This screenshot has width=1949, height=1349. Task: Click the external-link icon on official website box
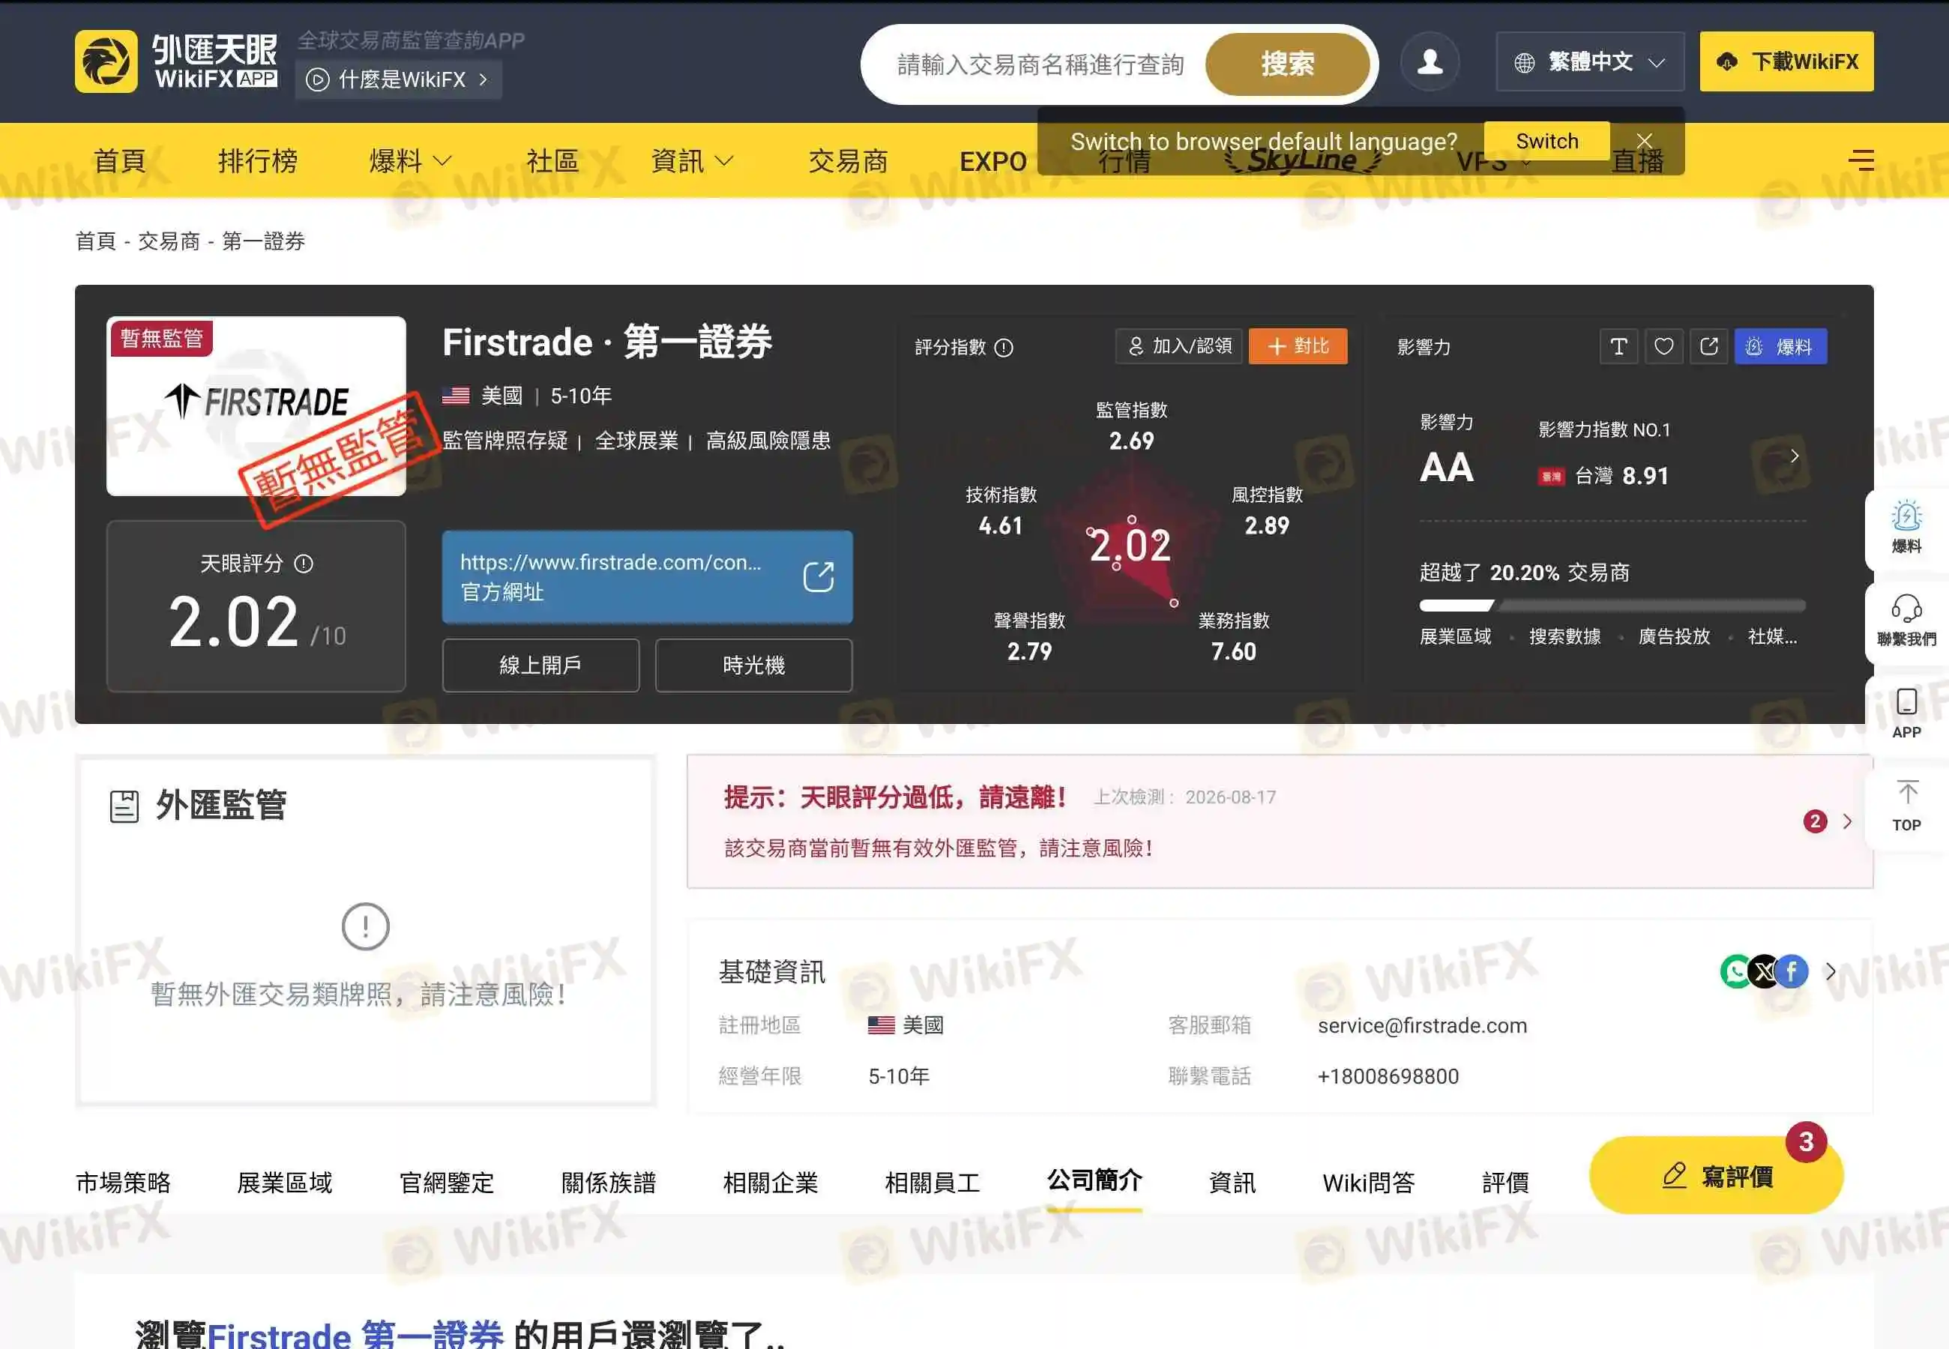point(817,577)
